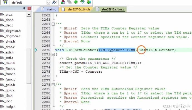Viewport: 192px width, 110px height.
Task: Click 'Sets the TIMx Counter Register value' comment
Action: point(120,28)
